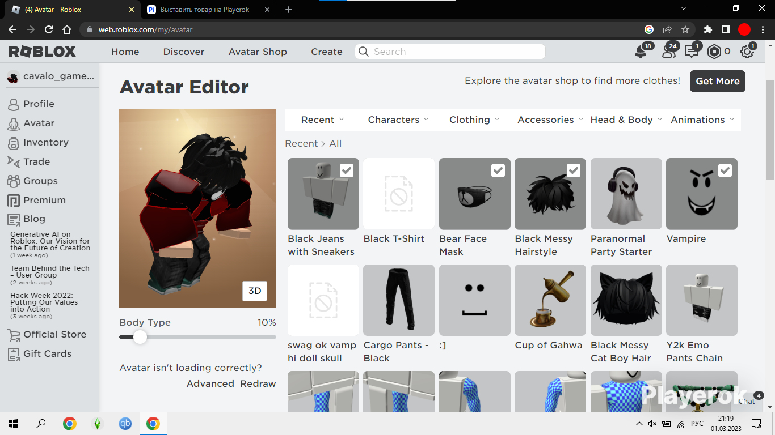Click the page vertical scrollbar
Viewport: 775px width, 435px height.
click(770, 130)
